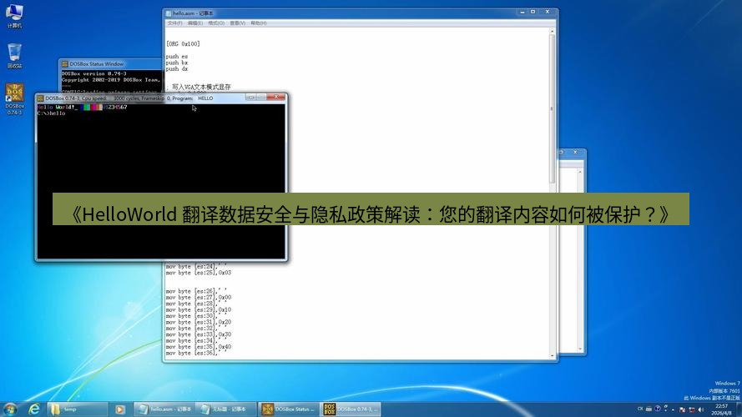Click the DOSBox window title bar icon

click(41, 98)
